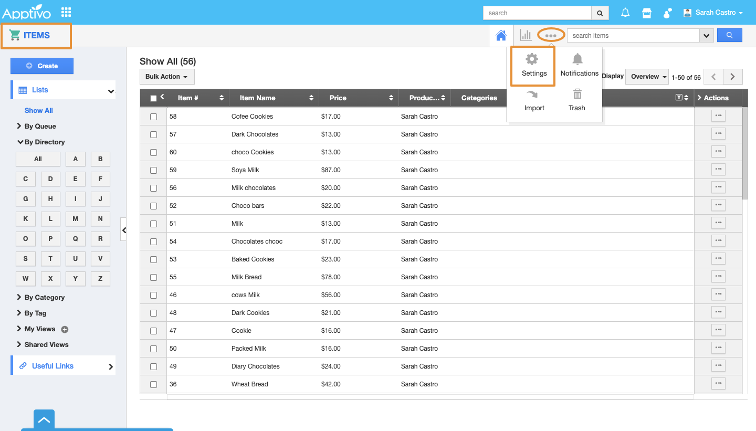Image resolution: width=756 pixels, height=431 pixels.
Task: Toggle the select-all checkbox in table header
Action: (x=153, y=98)
